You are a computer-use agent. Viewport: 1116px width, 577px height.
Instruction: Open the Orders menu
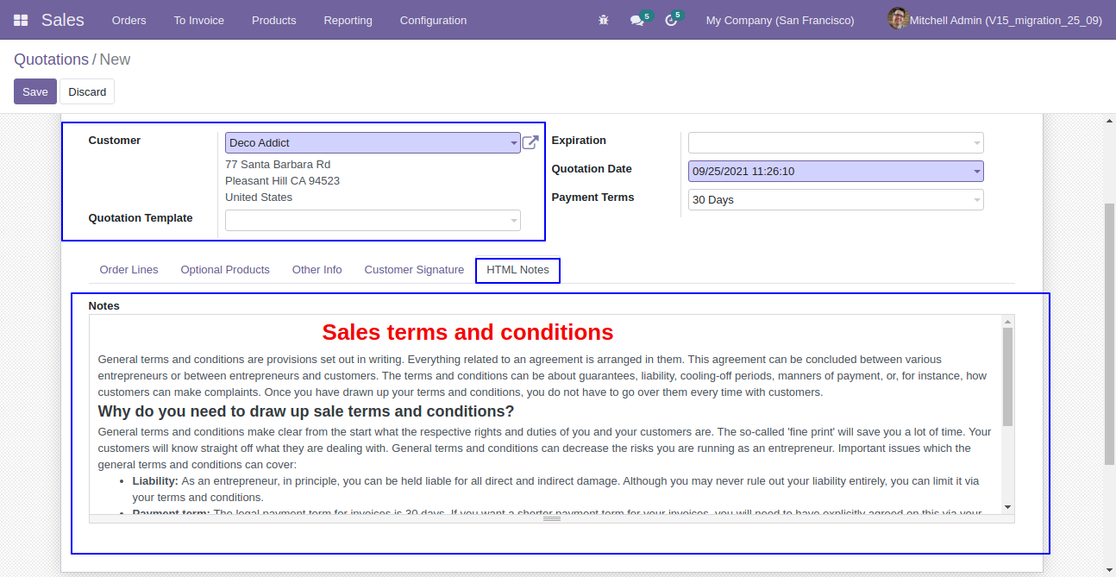129,20
